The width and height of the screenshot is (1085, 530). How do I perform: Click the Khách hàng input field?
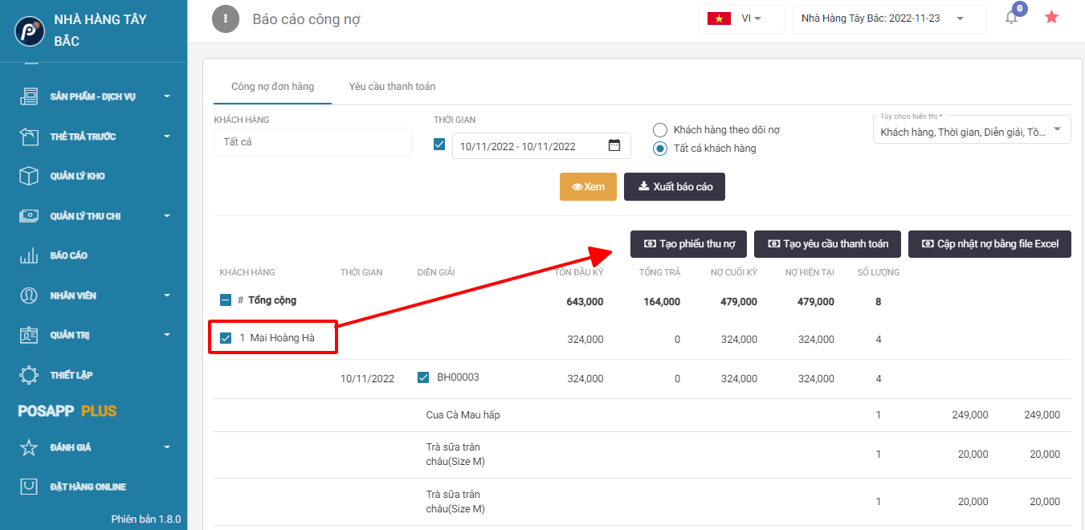click(312, 142)
